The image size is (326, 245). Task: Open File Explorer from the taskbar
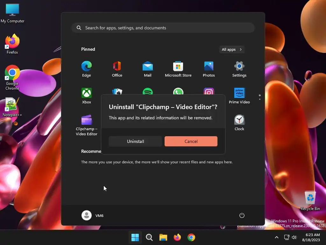[x=163, y=237]
